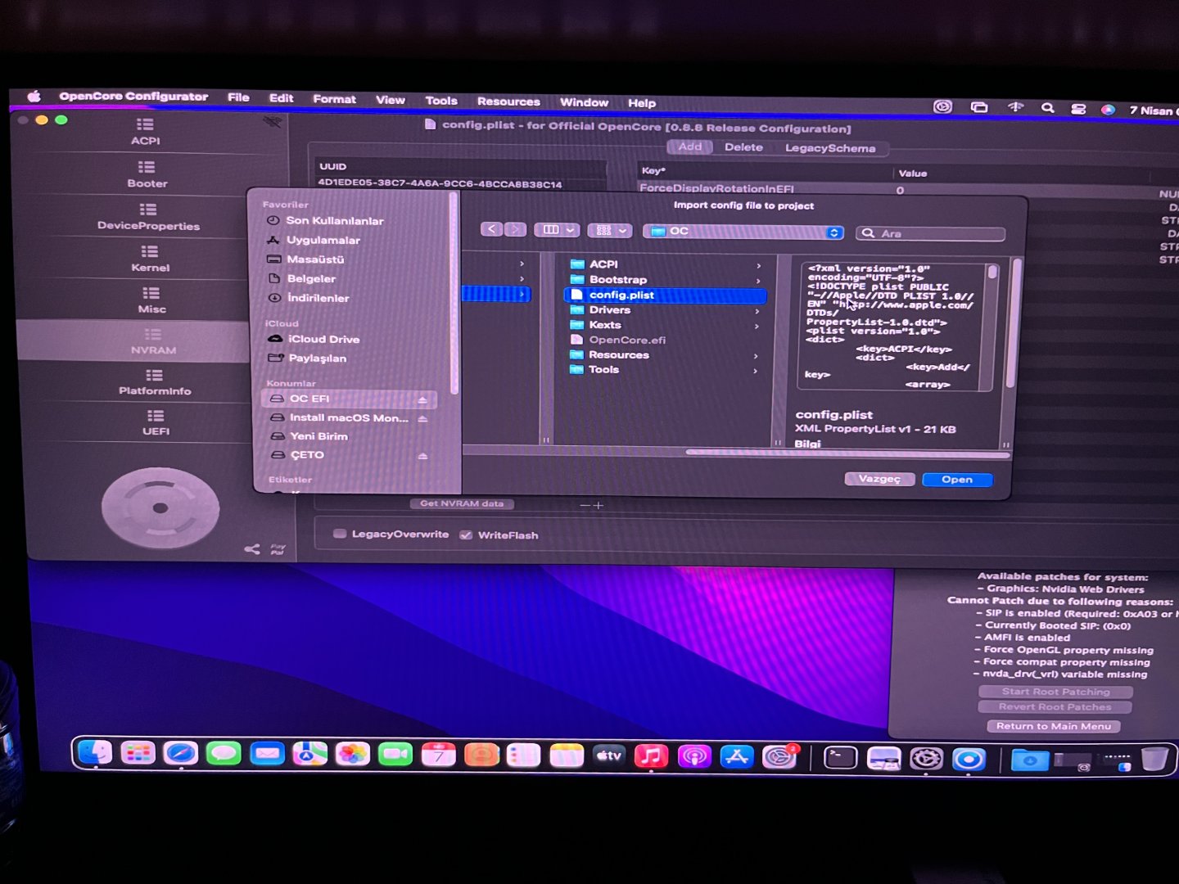This screenshot has height=884, width=1179.
Task: Select iCloud Drive in the dialog sidebar
Action: click(x=323, y=339)
